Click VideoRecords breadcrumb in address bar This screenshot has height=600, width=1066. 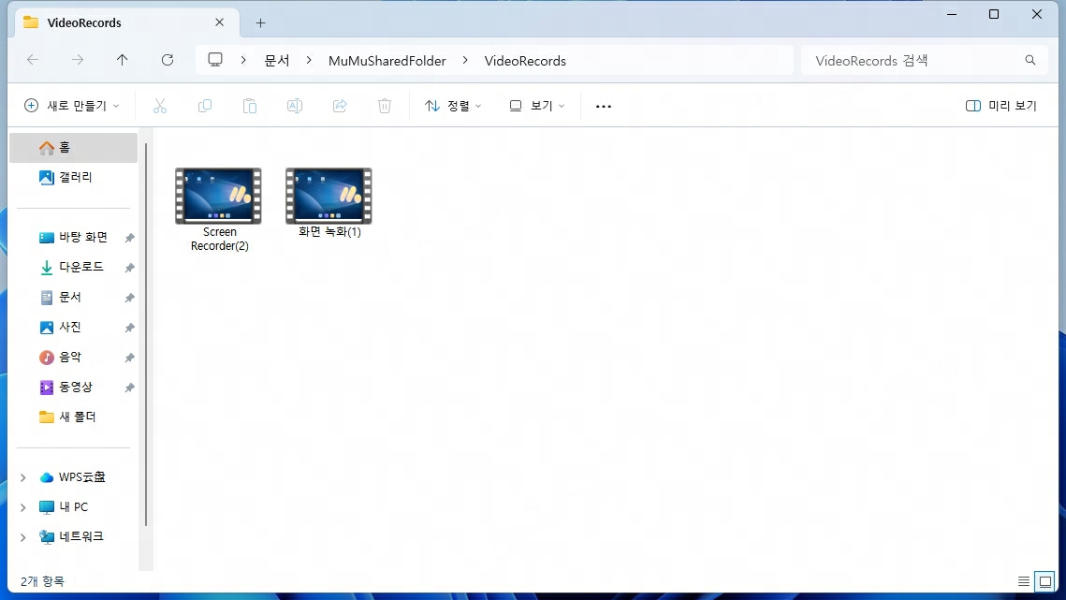point(525,61)
